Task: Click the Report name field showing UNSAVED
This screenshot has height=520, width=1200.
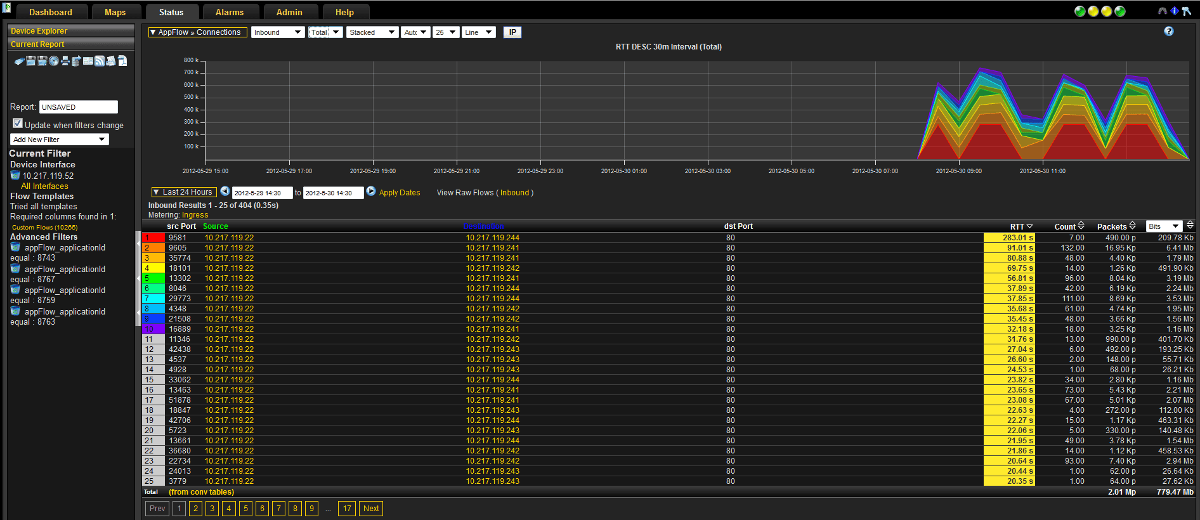Action: tap(79, 107)
